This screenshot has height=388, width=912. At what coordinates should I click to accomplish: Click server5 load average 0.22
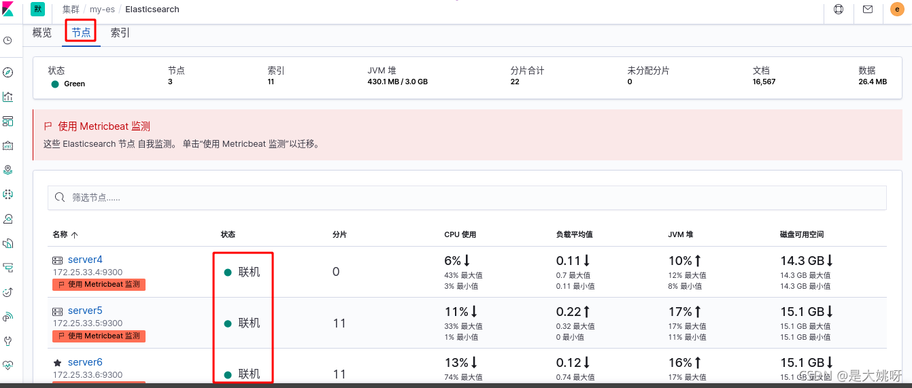(573, 312)
